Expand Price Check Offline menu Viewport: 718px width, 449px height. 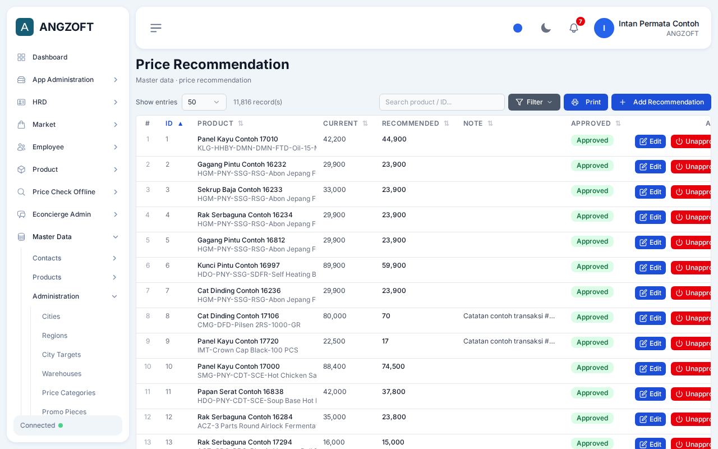68,192
